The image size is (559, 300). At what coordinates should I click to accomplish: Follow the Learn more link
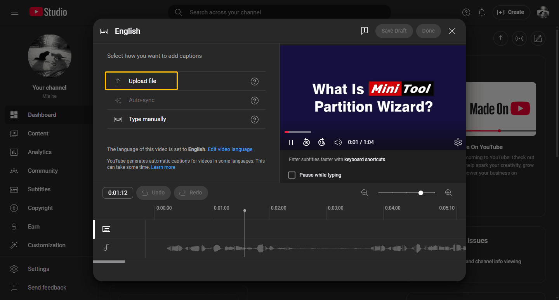pos(163,167)
